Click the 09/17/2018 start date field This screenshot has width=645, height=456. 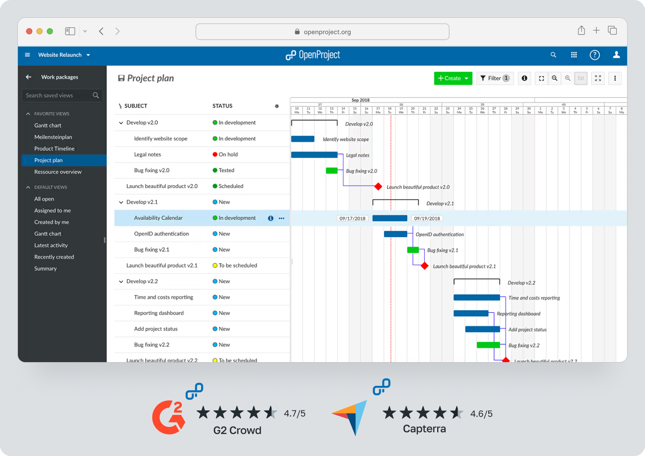(x=352, y=218)
